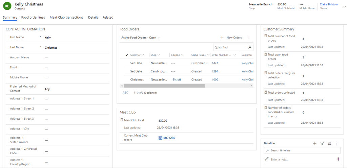Open Food Orders more commands ellipsis
The height and width of the screenshot is (168, 347).
click(x=249, y=38)
